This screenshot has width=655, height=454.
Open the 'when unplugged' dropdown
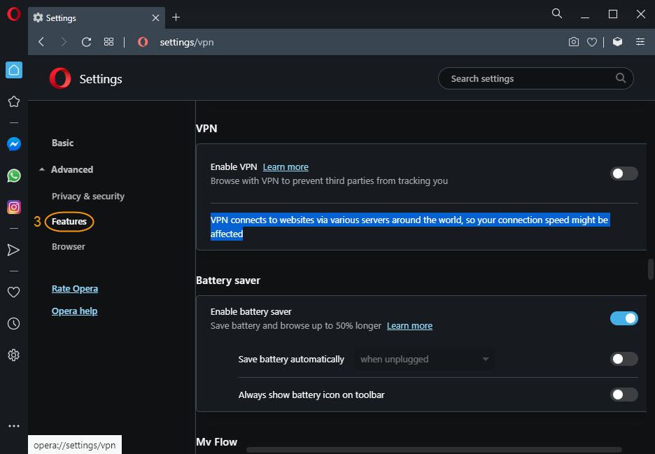(424, 359)
